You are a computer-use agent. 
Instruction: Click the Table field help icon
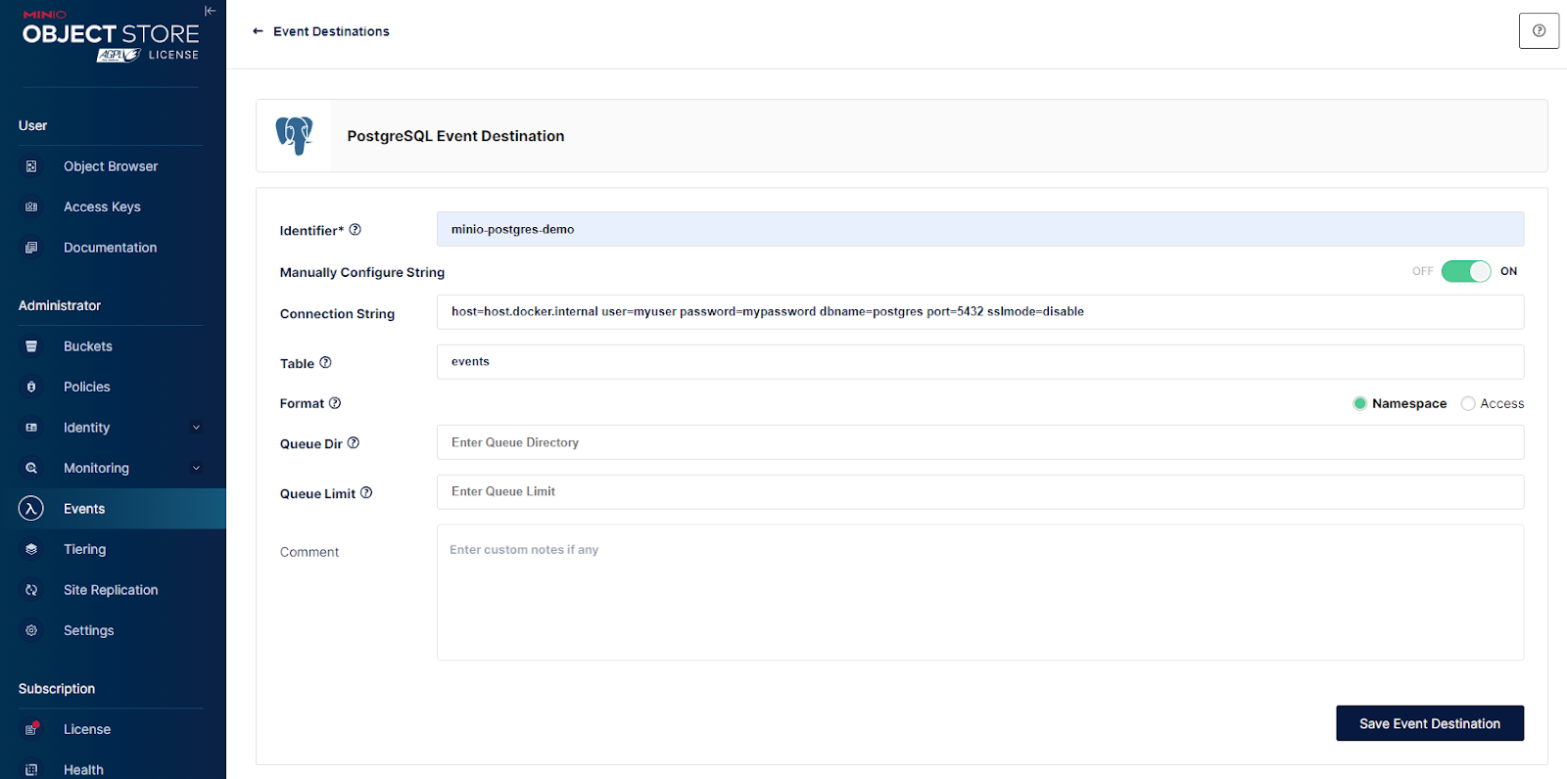coord(326,363)
